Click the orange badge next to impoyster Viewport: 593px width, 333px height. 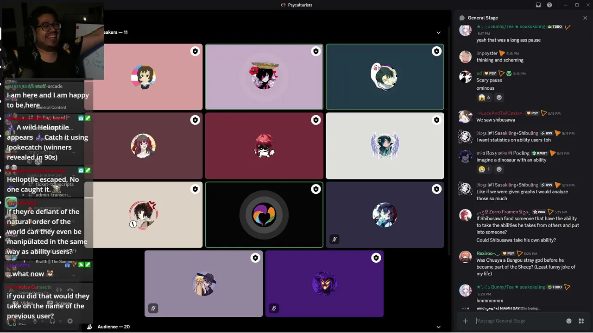coord(502,54)
